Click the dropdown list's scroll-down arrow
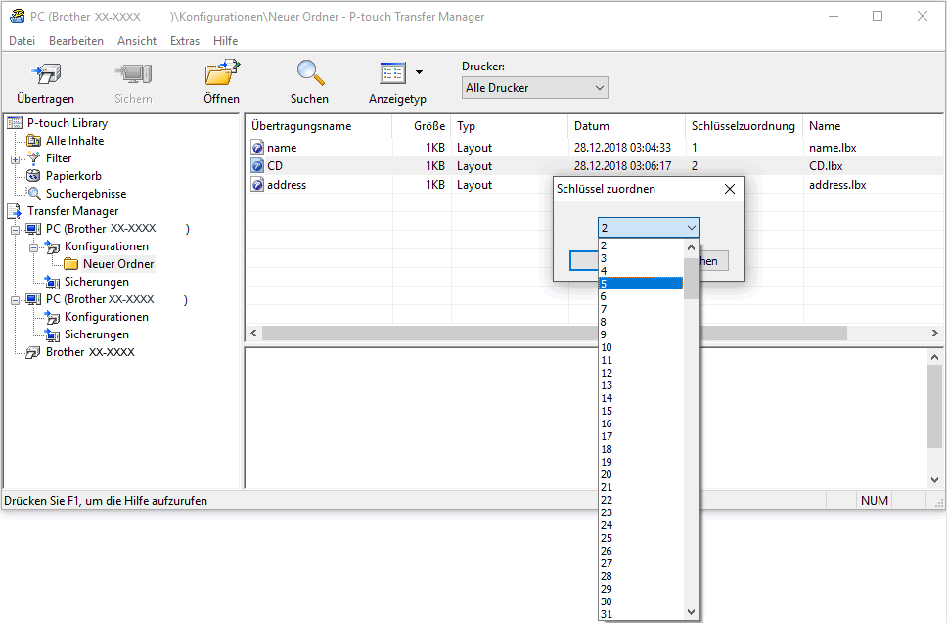 coord(692,612)
